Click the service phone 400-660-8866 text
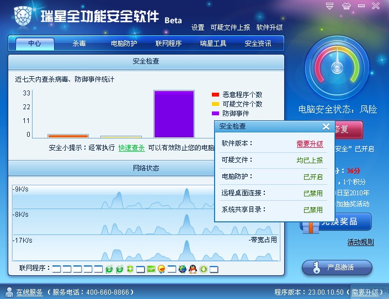The image size is (389, 299). point(108,292)
